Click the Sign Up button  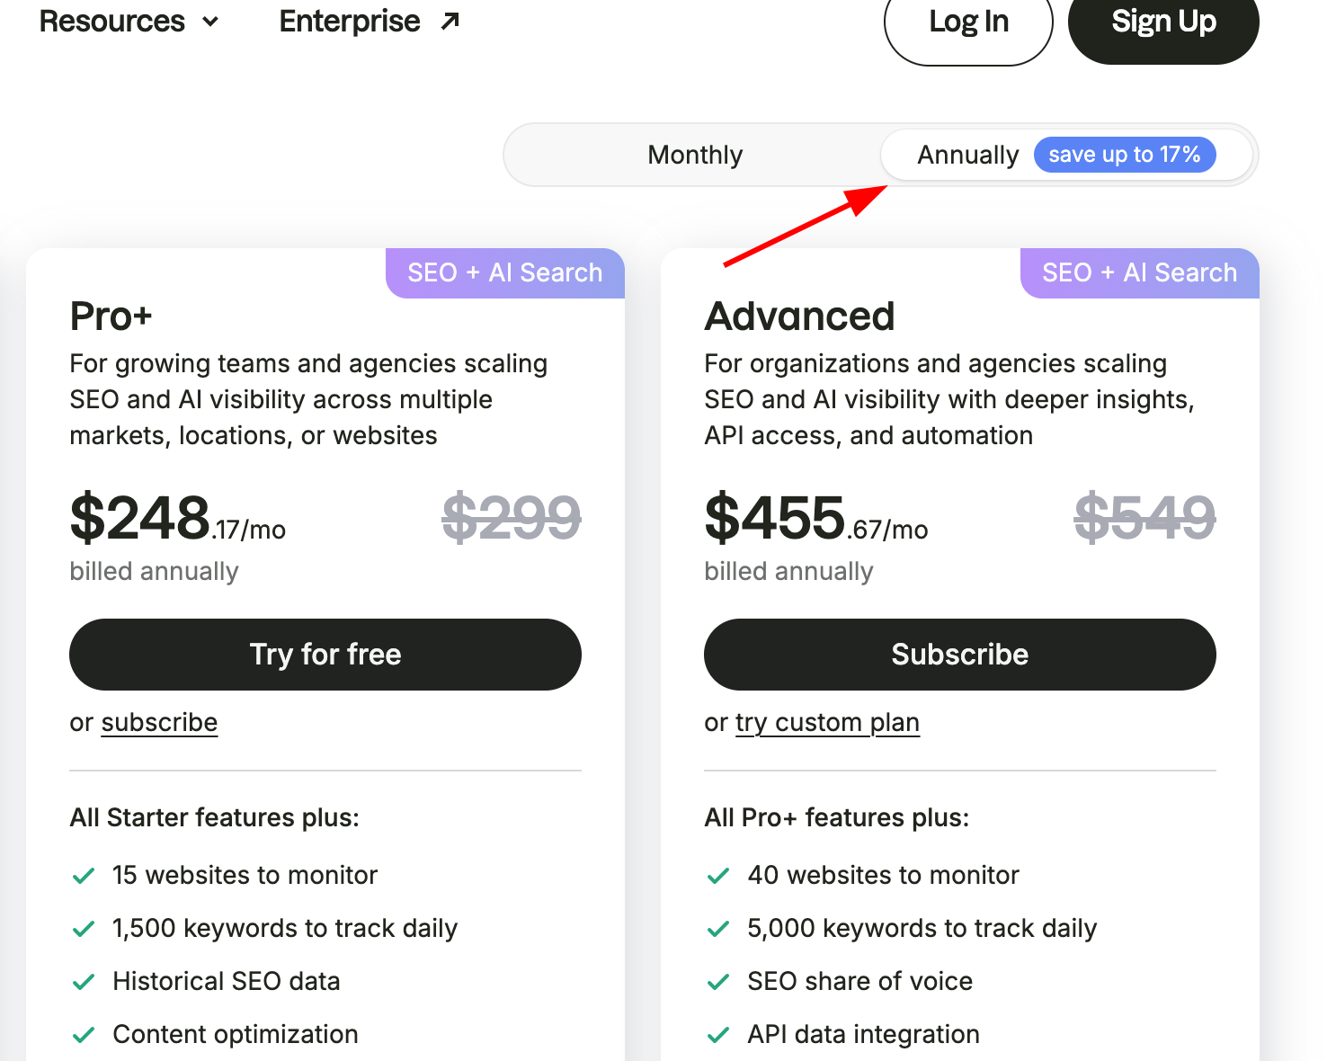tap(1163, 23)
